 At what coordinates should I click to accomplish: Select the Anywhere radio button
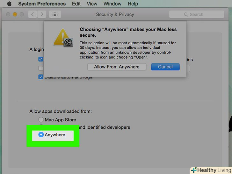(x=41, y=134)
